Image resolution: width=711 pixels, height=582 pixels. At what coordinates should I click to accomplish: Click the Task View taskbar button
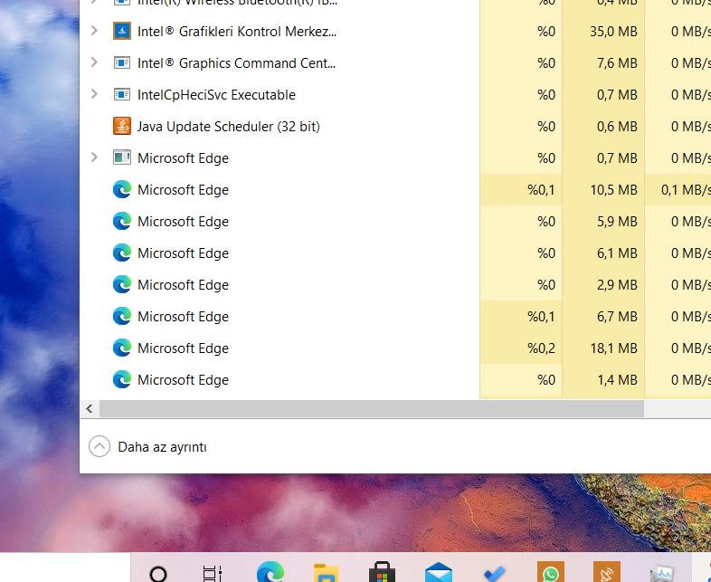click(213, 573)
